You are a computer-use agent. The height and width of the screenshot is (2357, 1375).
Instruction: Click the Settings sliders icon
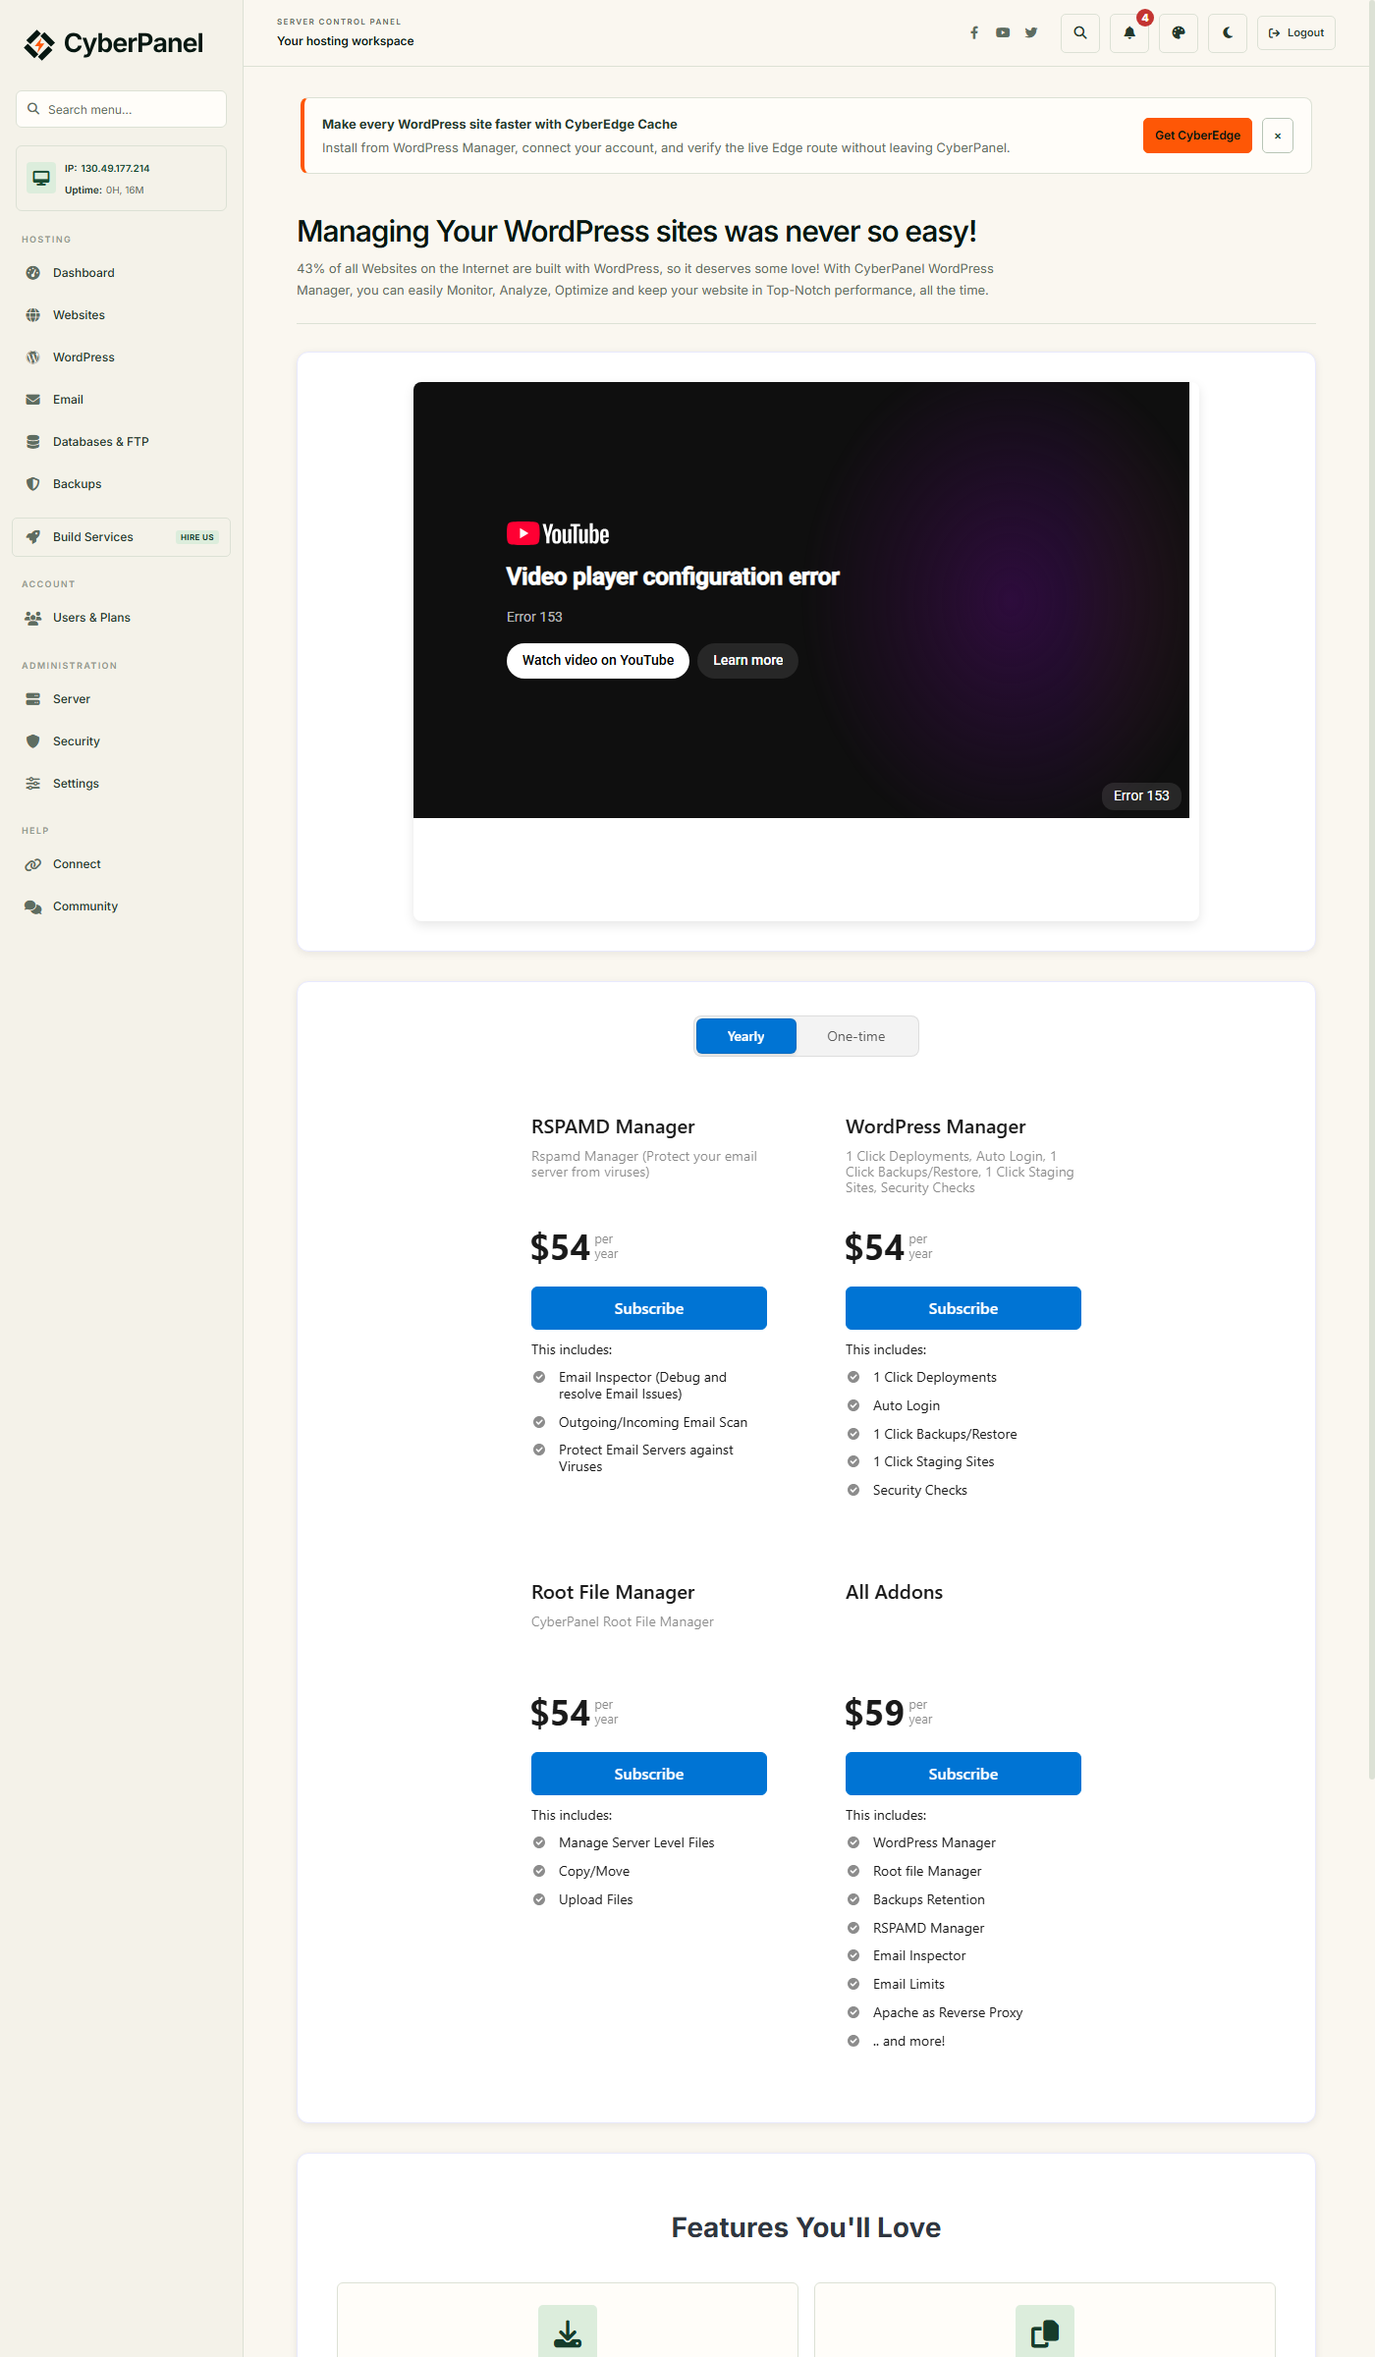tap(33, 784)
